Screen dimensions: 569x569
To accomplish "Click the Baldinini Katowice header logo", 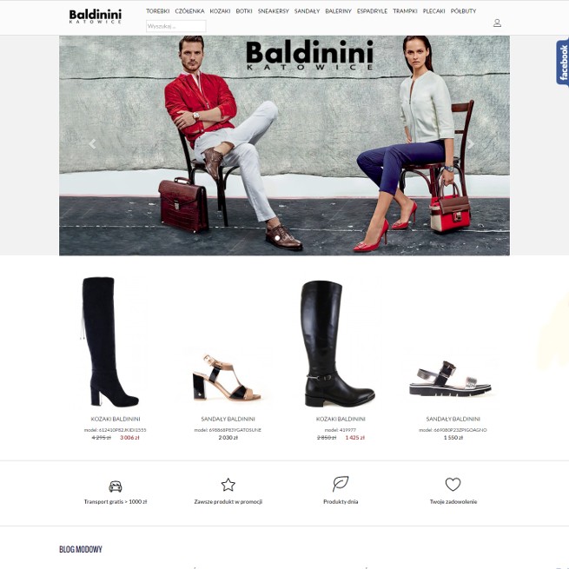I will click(95, 17).
